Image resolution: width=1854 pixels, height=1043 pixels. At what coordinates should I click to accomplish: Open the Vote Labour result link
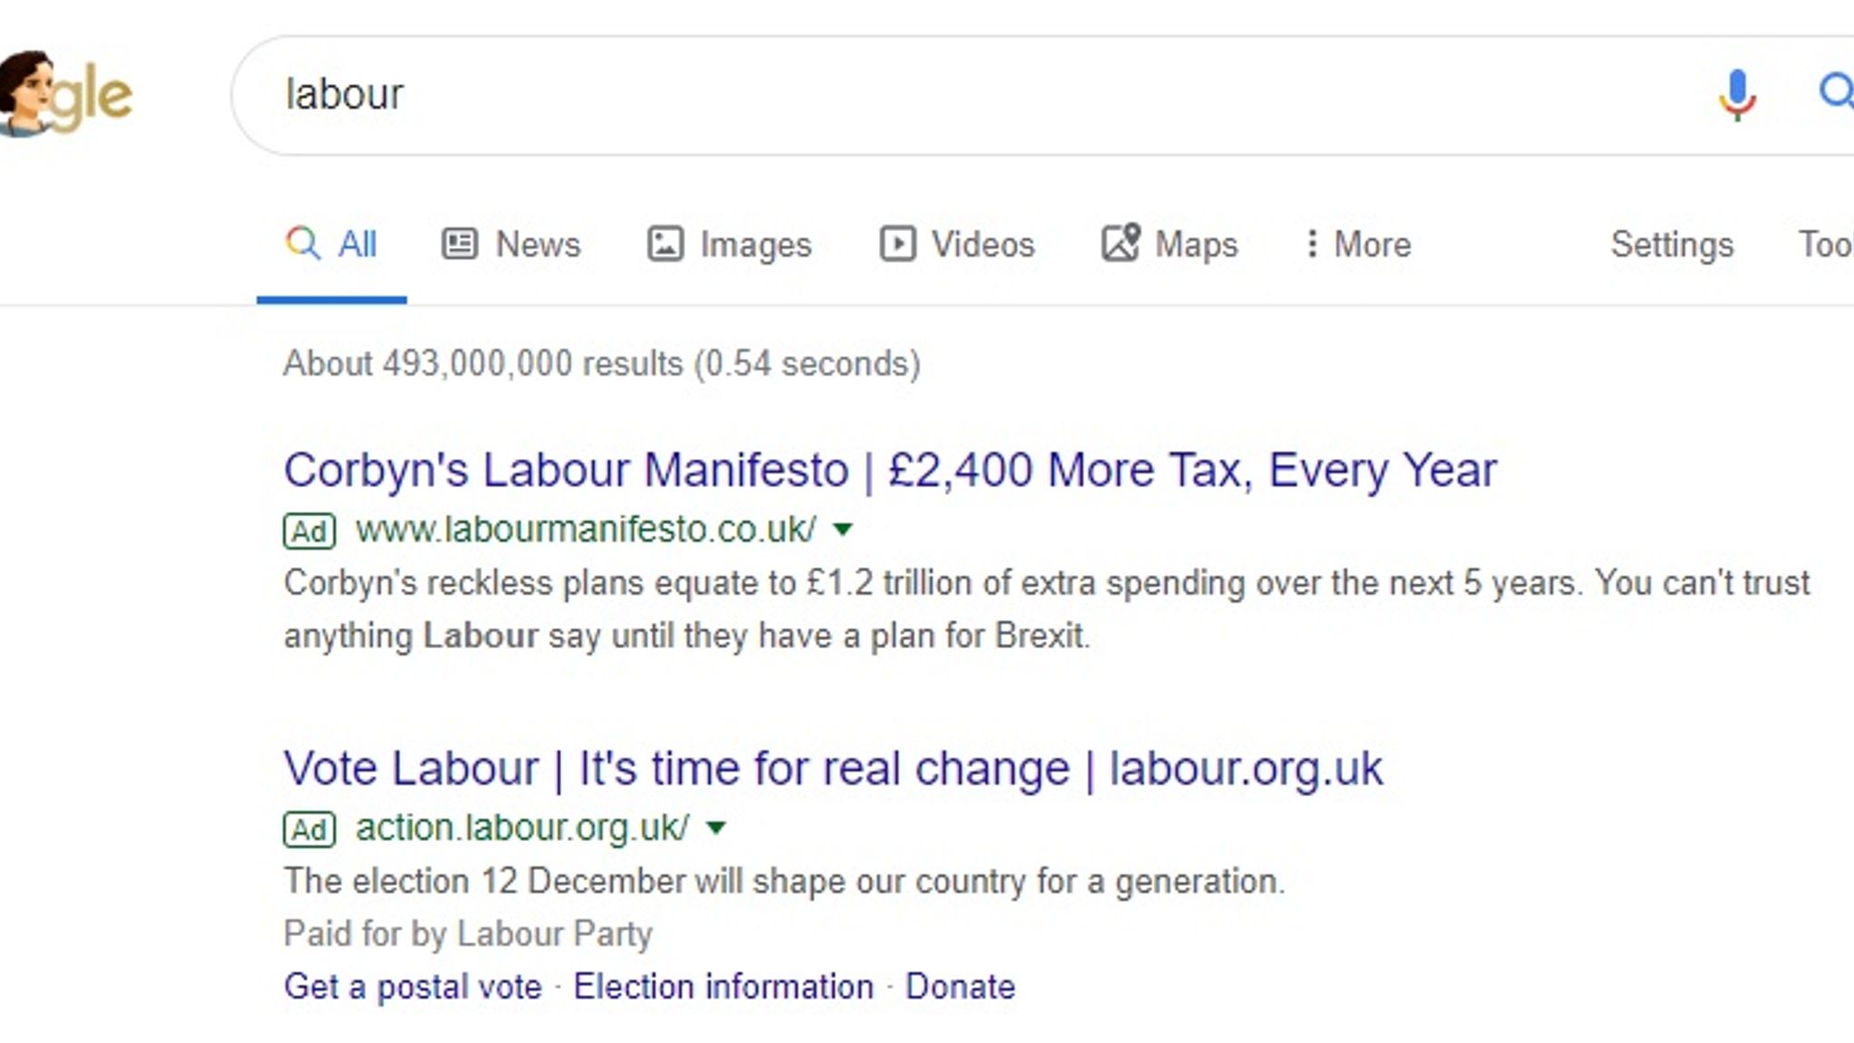pyautogui.click(x=834, y=768)
